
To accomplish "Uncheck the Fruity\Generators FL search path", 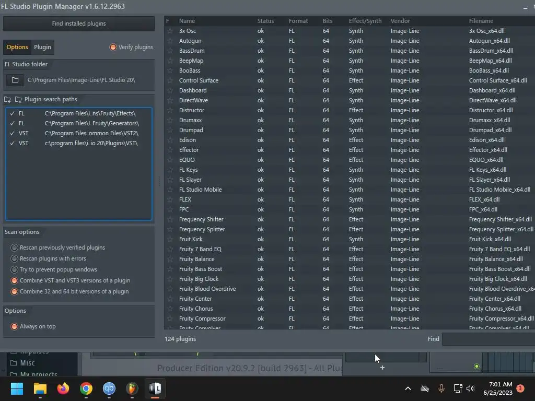I will [13, 123].
